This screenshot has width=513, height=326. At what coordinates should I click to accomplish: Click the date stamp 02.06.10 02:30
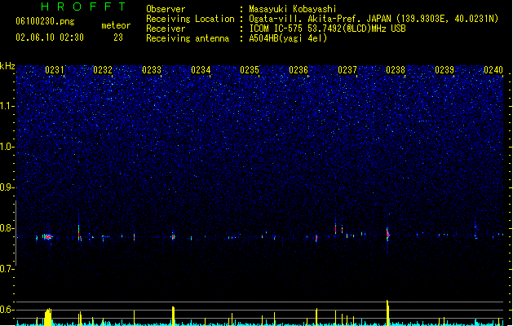(50, 37)
